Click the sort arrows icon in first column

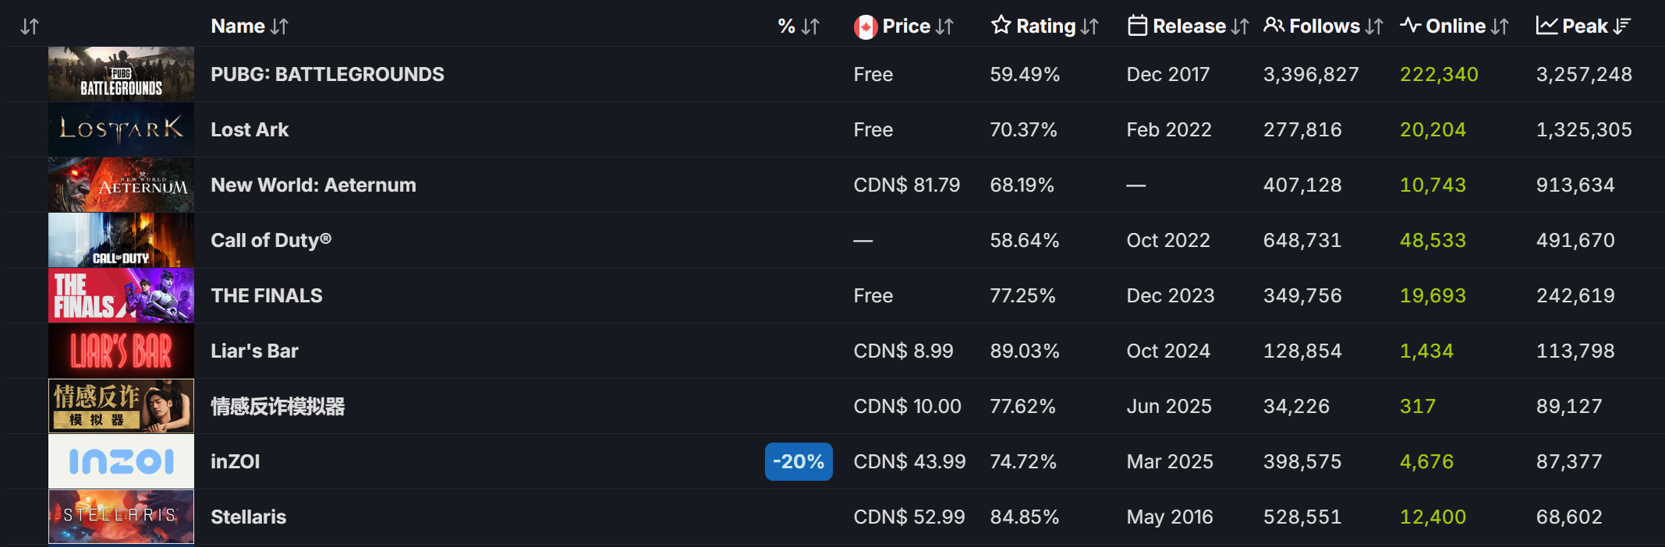click(x=30, y=26)
